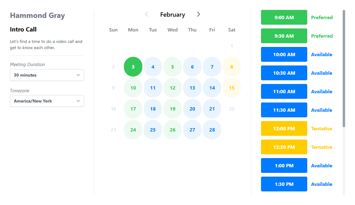Click the Preferred label beside 9:30 AM
Viewport: 355px width, 205px height.
coord(322,36)
